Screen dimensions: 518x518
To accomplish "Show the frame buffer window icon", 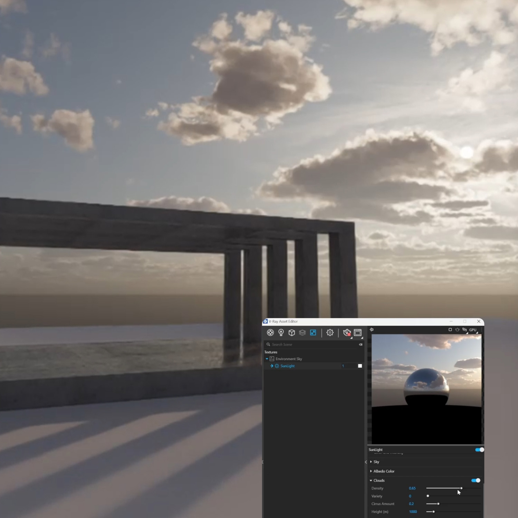I will click(358, 333).
